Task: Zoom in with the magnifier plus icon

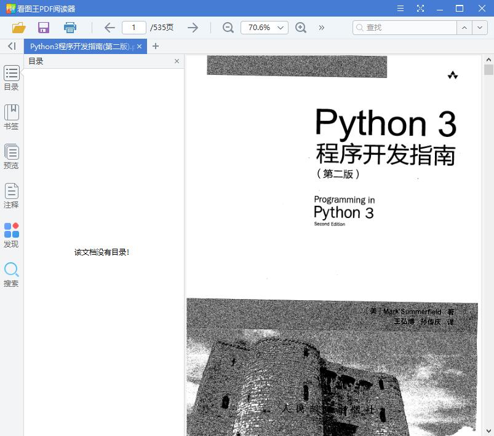Action: pos(301,28)
